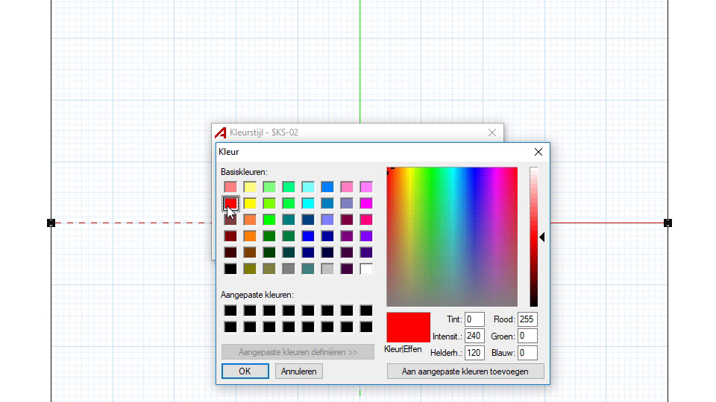Select the cyan basic color swatch

pos(308,203)
